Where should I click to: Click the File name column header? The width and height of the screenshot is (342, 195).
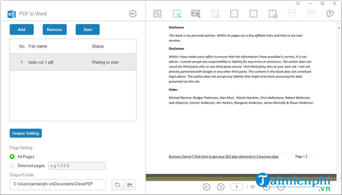38,46
